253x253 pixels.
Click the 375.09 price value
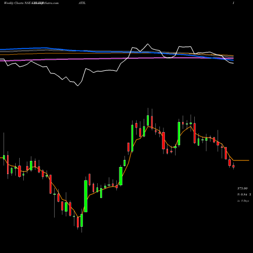click(242, 188)
